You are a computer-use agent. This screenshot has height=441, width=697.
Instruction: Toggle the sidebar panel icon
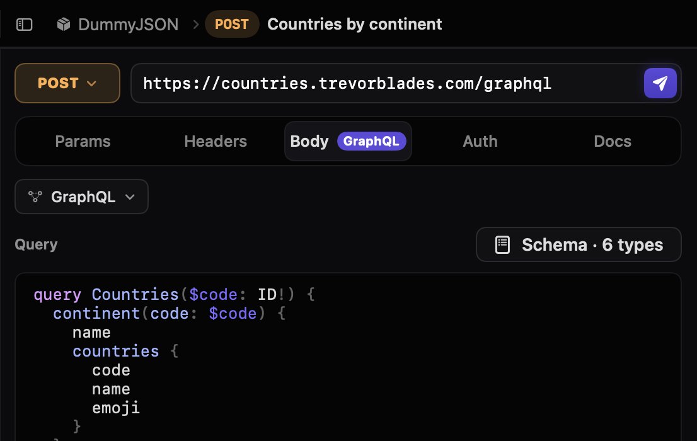click(25, 25)
